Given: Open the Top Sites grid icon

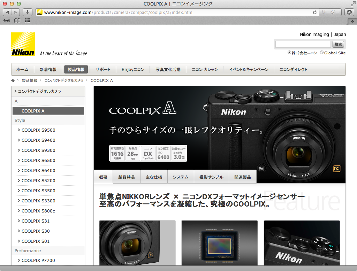Looking at the screenshot, I should [x=28, y=21].
